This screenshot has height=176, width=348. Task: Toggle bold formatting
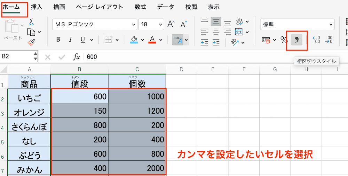pyautogui.click(x=58, y=39)
